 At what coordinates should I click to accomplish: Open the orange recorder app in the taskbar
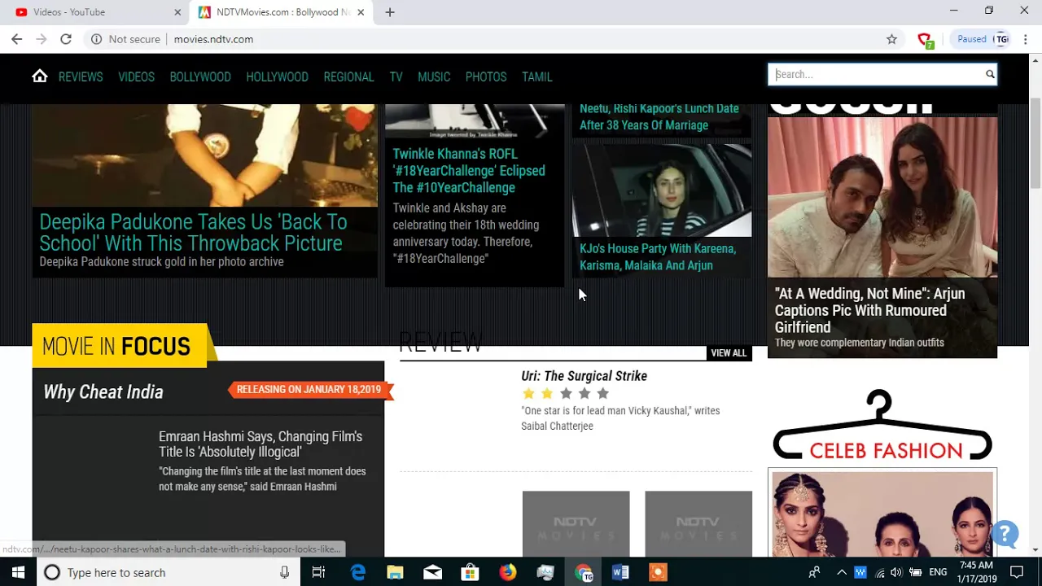click(x=658, y=572)
